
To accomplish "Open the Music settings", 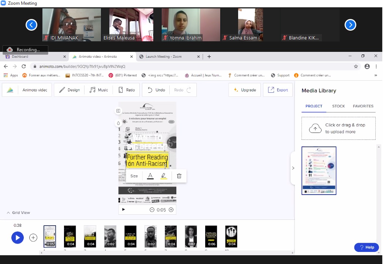I will pos(99,90).
